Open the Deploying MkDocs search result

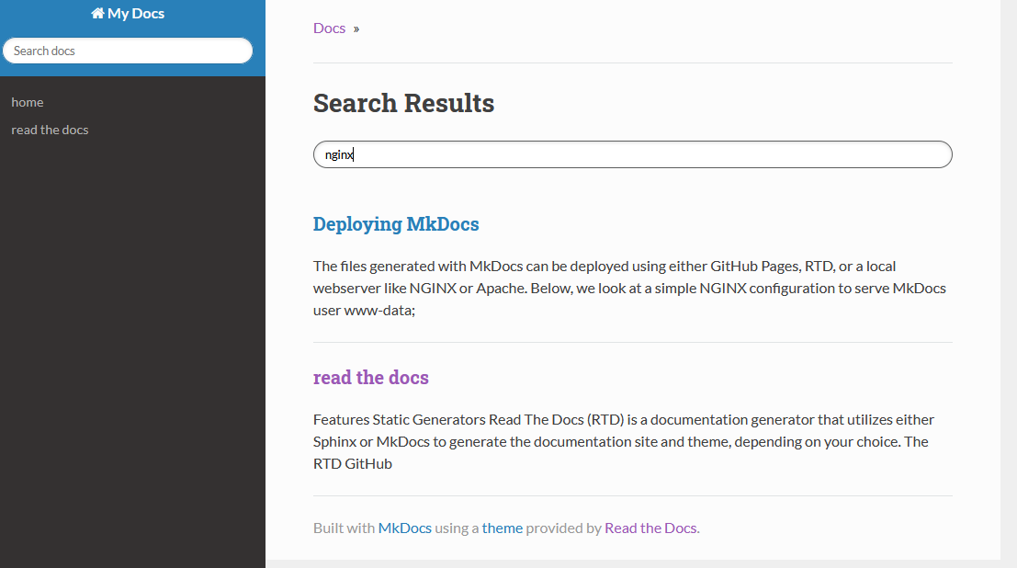[396, 224]
